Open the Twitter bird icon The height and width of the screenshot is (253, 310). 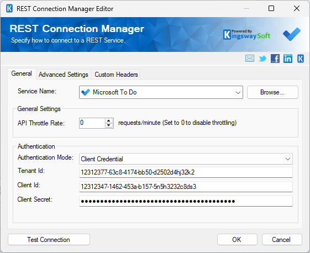tap(262, 59)
